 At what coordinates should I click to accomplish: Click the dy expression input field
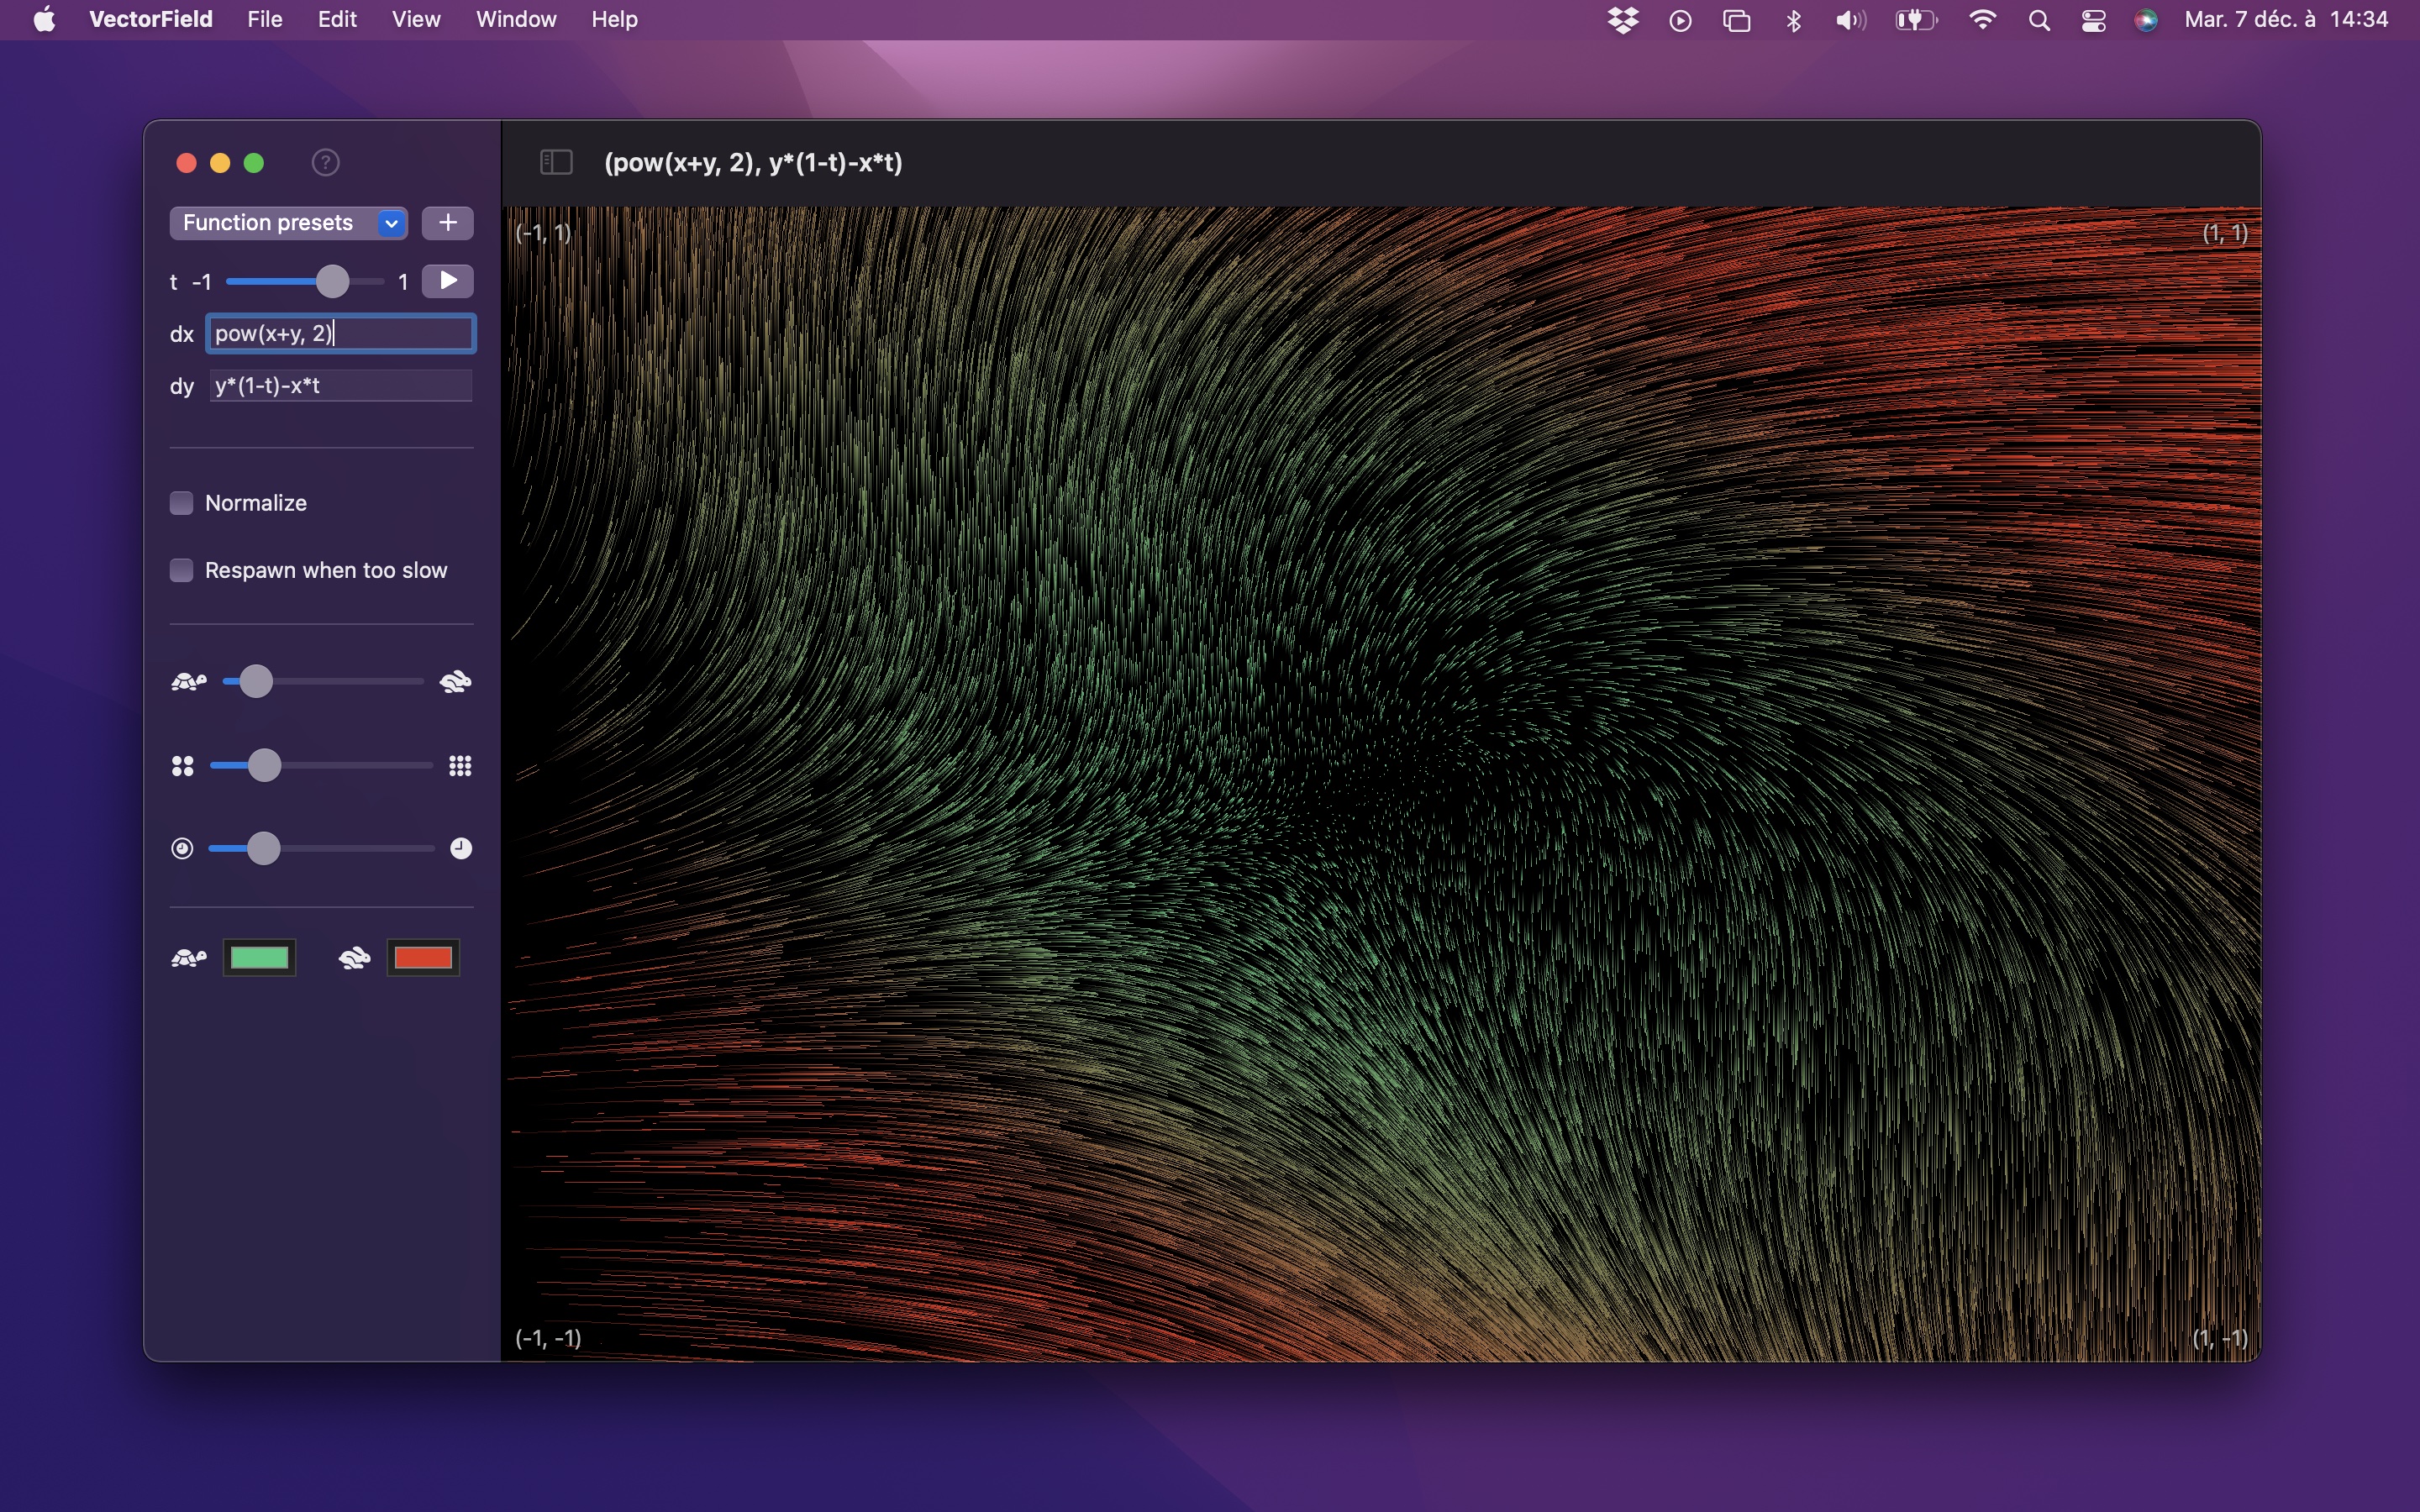click(340, 386)
